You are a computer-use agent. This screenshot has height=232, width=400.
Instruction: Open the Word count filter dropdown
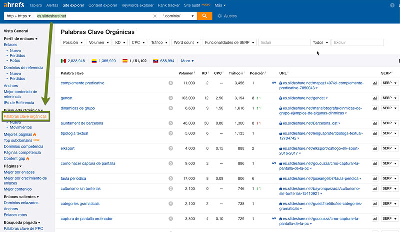[186, 42]
